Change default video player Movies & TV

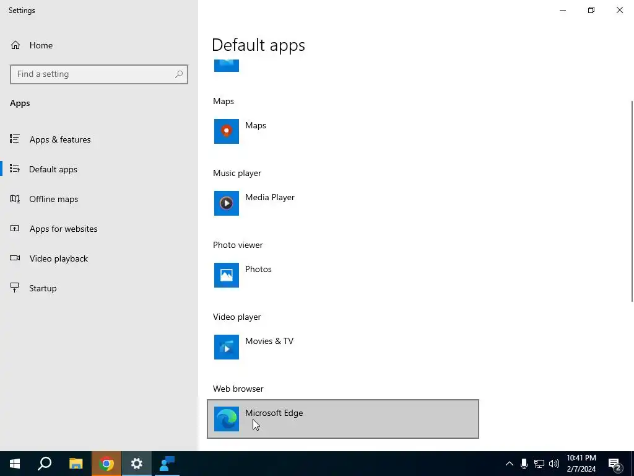[343, 347]
